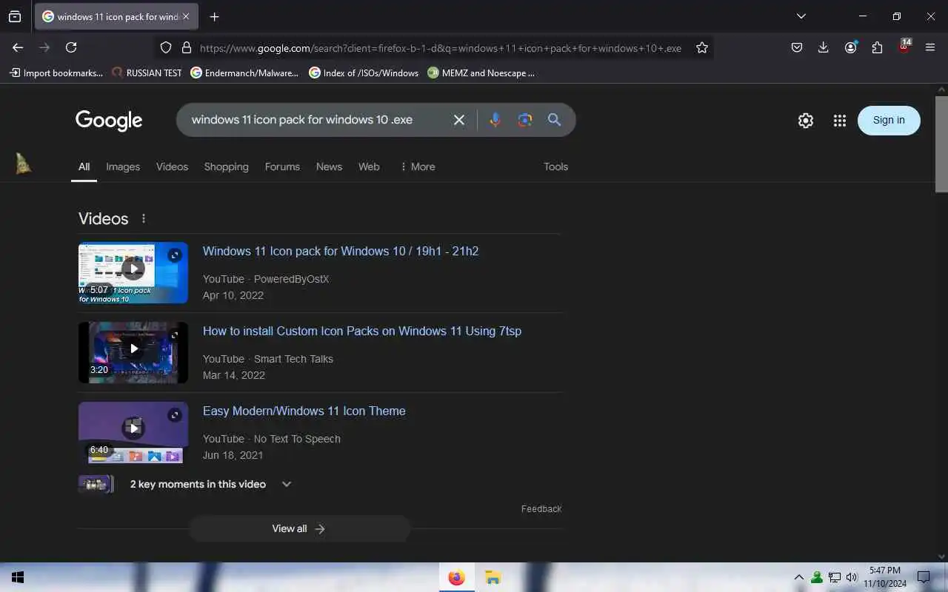Click the Google logo
The width and height of the screenshot is (948, 592).
click(x=109, y=120)
